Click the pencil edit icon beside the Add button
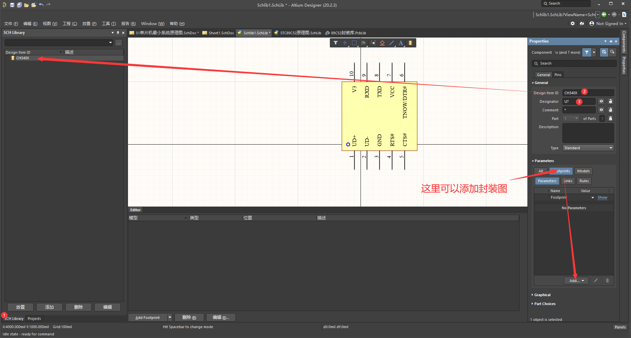 click(596, 281)
